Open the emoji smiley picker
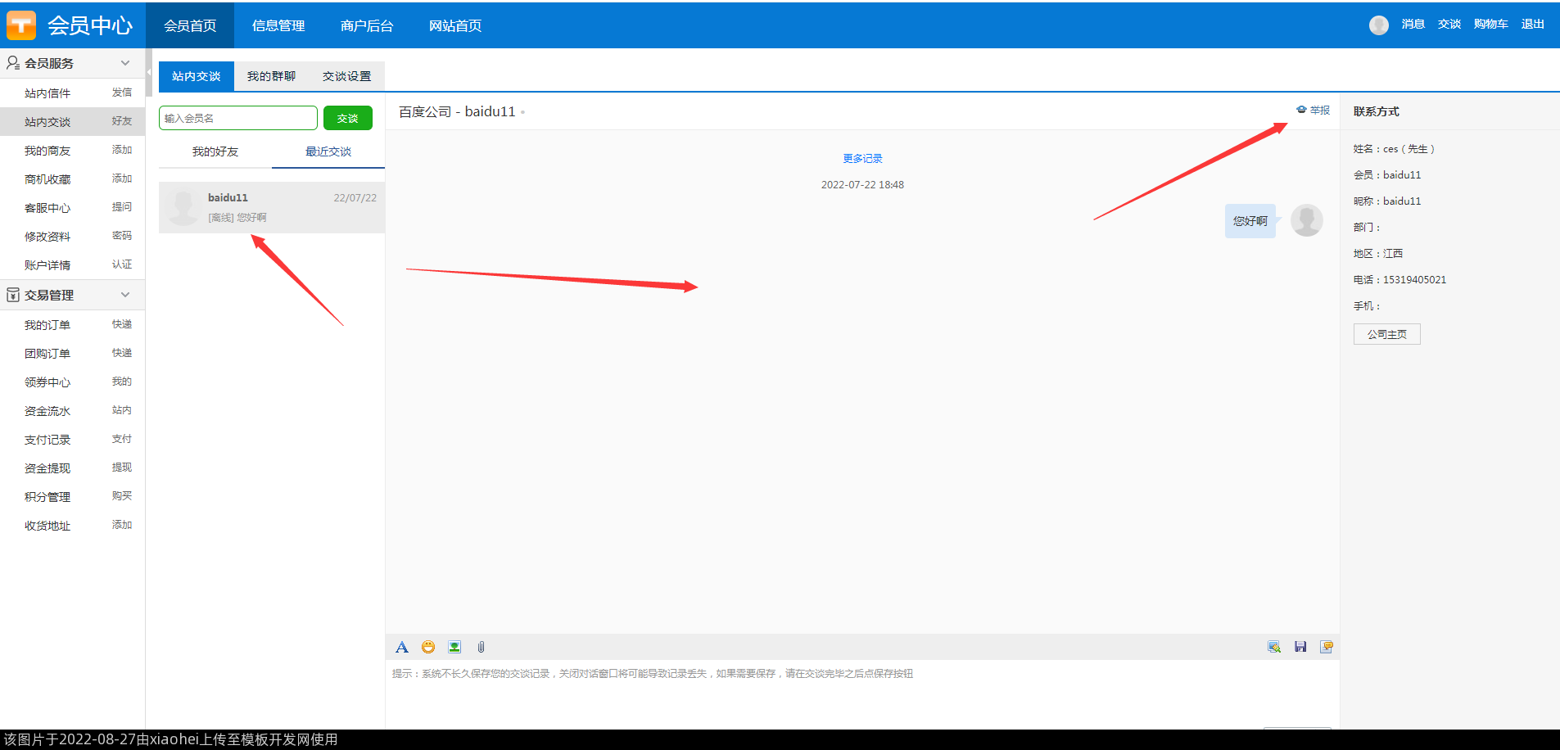 pyautogui.click(x=428, y=647)
